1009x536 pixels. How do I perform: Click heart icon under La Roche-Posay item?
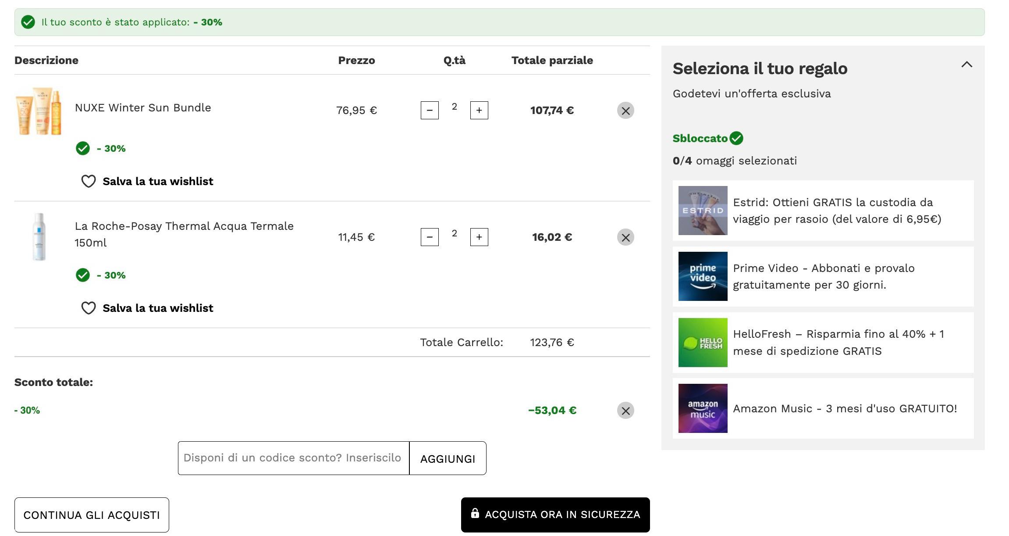(89, 308)
